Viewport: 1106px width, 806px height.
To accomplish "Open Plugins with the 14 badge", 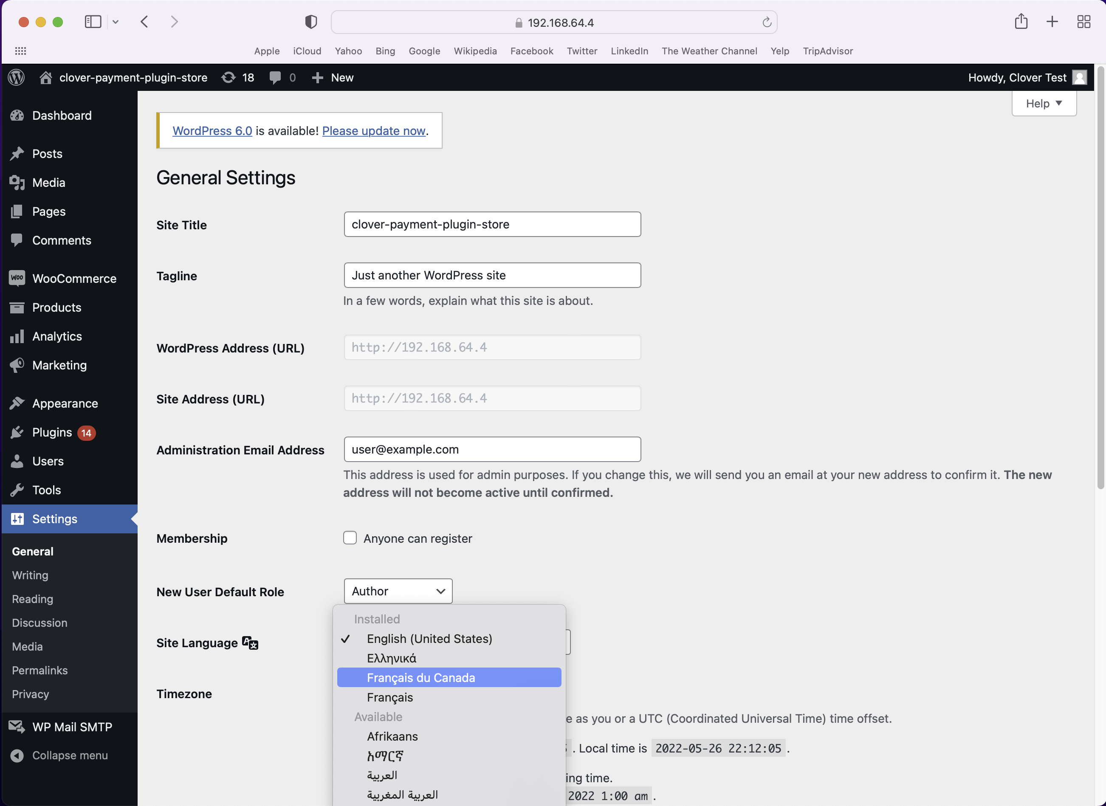I will [52, 432].
